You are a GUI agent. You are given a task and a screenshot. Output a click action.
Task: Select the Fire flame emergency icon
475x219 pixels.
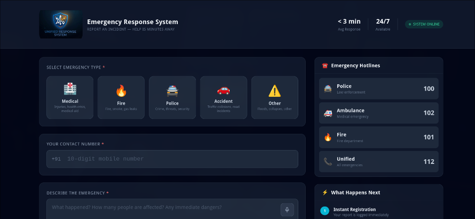(x=121, y=91)
